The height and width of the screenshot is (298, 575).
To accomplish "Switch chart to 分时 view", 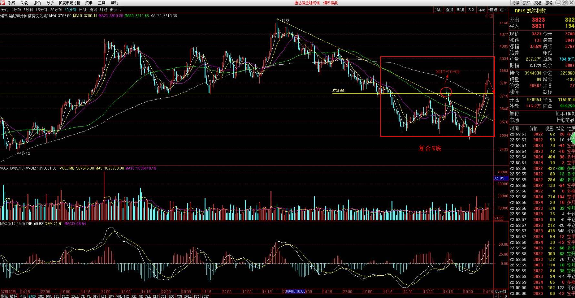I will click(5, 10).
